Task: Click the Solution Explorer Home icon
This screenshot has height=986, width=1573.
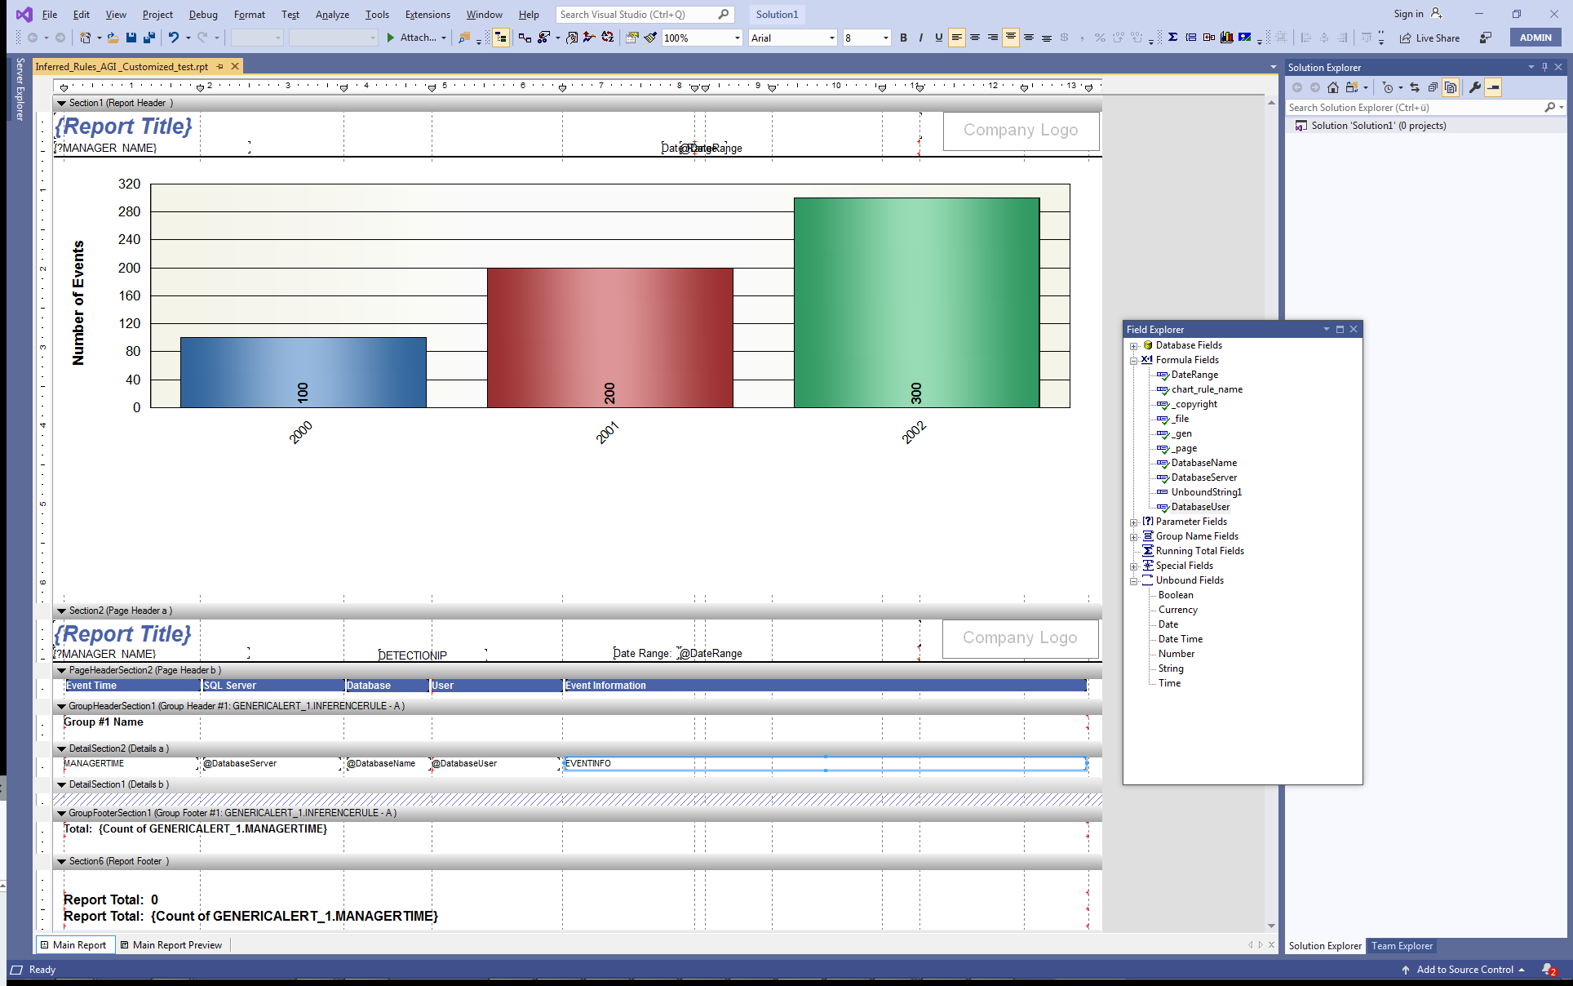Action: [1333, 87]
